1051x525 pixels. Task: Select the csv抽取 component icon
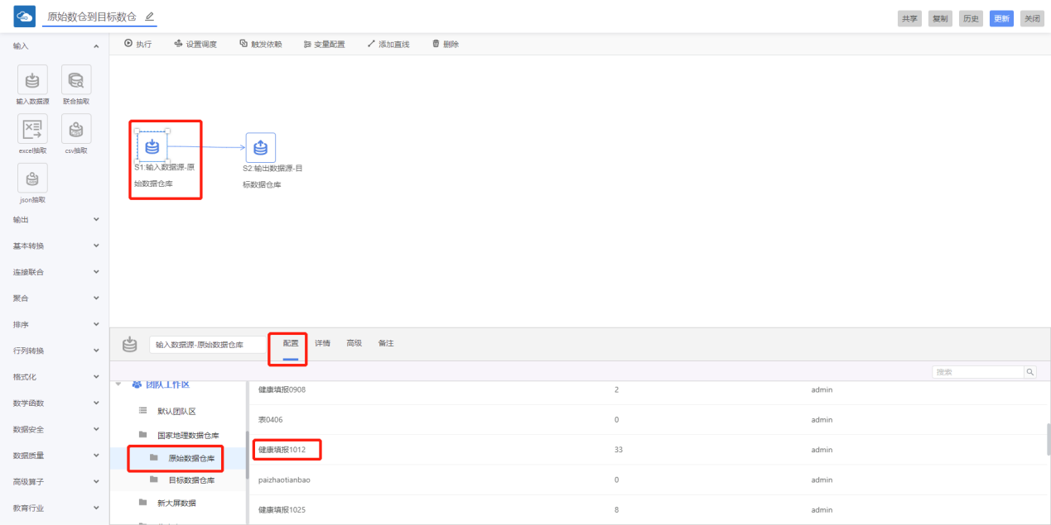[x=76, y=129]
